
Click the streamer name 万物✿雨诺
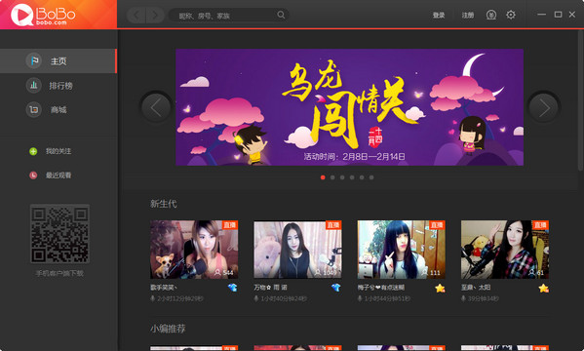(270, 288)
